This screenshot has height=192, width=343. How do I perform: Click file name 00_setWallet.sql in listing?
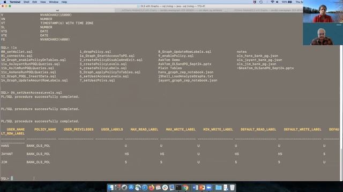click(17, 52)
